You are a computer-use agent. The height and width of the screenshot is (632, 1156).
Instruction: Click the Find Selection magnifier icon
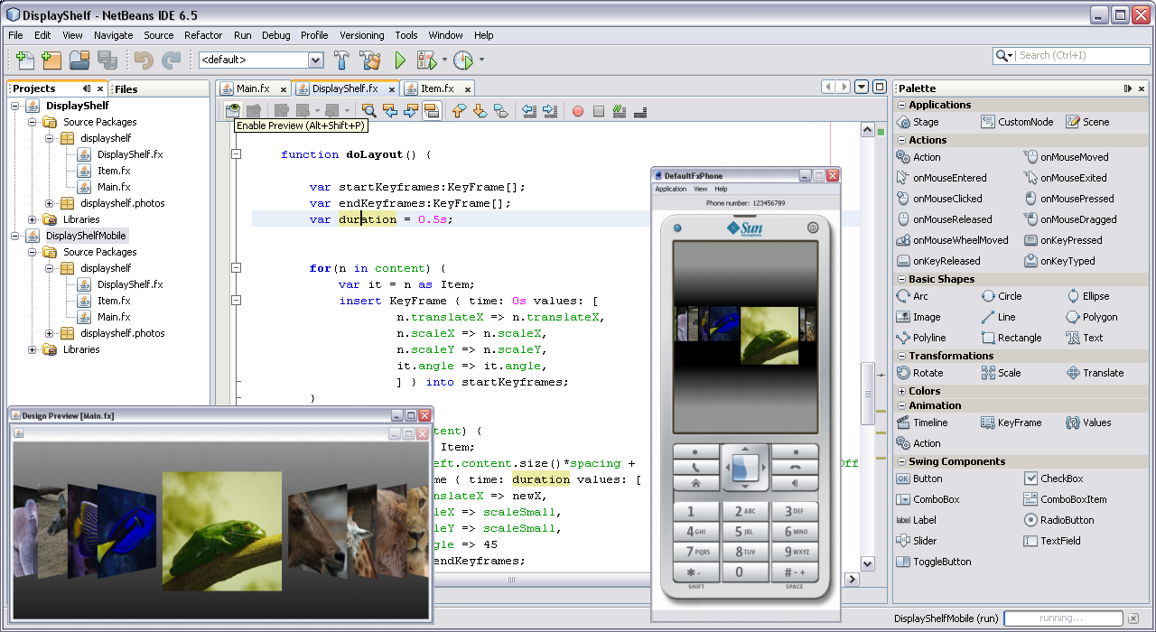tap(368, 111)
